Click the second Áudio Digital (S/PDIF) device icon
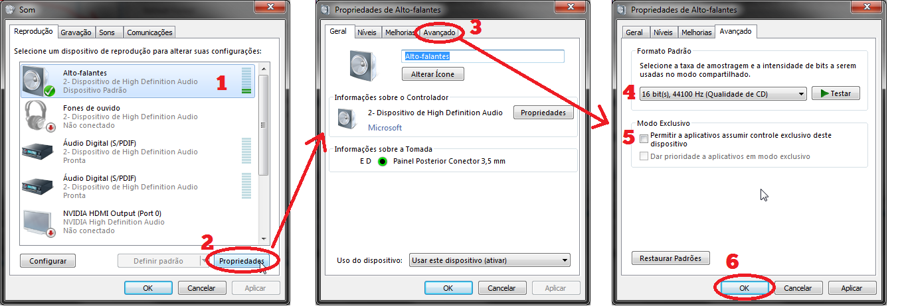 (x=38, y=187)
